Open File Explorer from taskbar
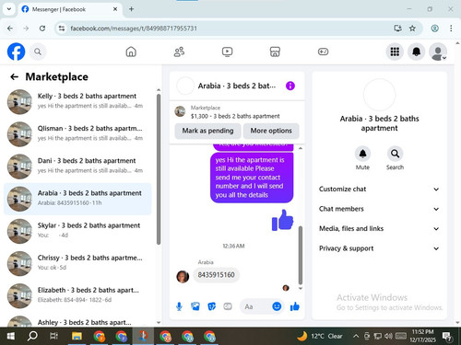461x345 pixels. coord(77,336)
